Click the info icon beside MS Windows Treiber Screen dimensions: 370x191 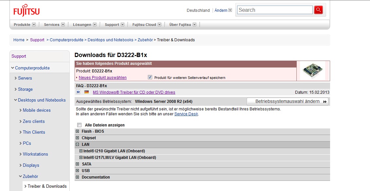pos(78,92)
